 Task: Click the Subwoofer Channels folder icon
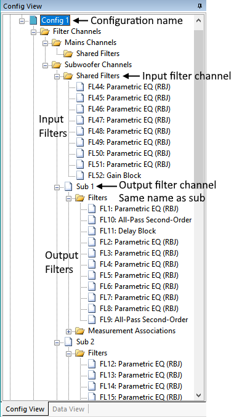click(x=57, y=65)
